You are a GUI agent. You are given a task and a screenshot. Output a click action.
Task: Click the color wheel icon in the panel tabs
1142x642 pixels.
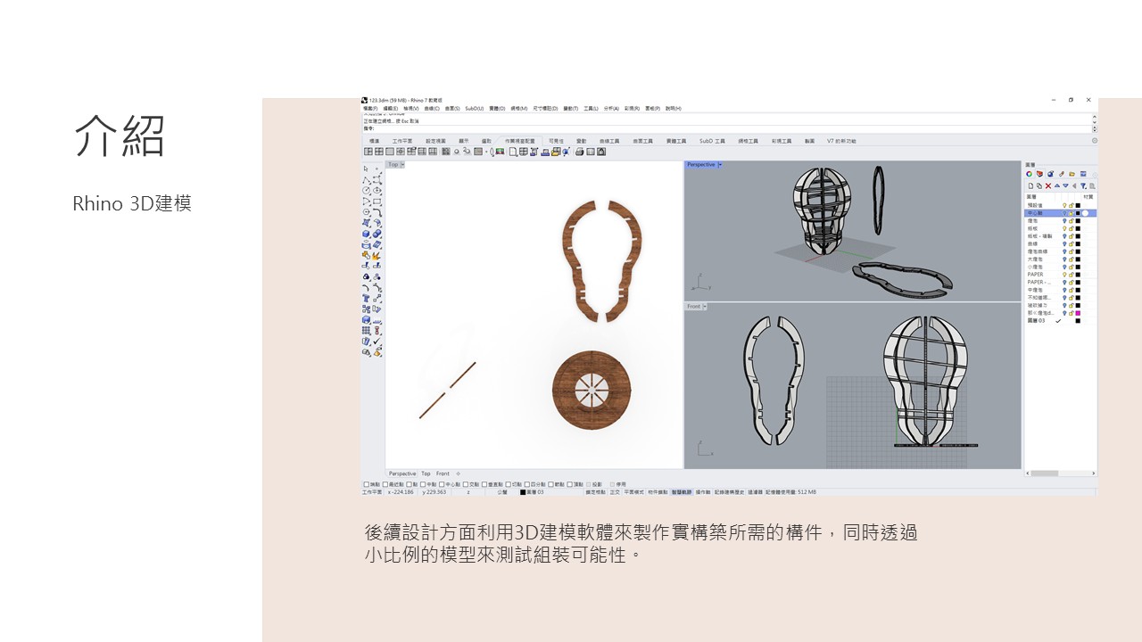coord(1030,174)
